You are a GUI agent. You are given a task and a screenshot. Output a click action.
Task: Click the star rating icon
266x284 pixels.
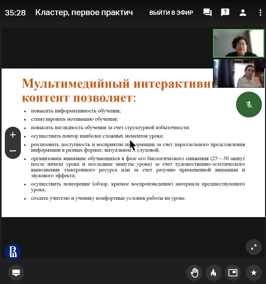coord(254,273)
